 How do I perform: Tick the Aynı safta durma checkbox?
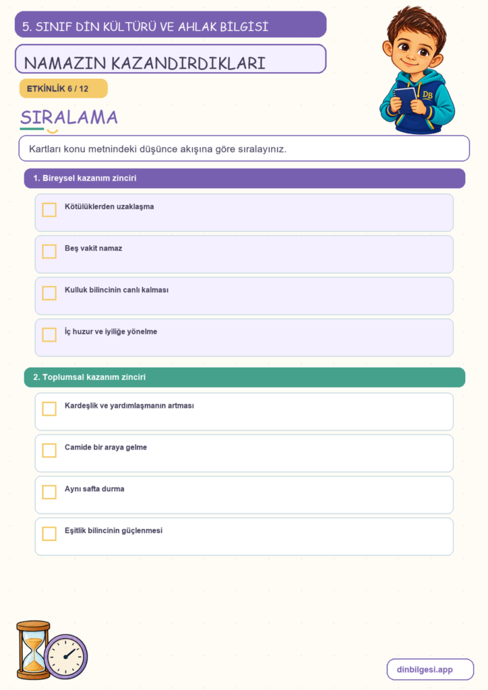[49, 492]
